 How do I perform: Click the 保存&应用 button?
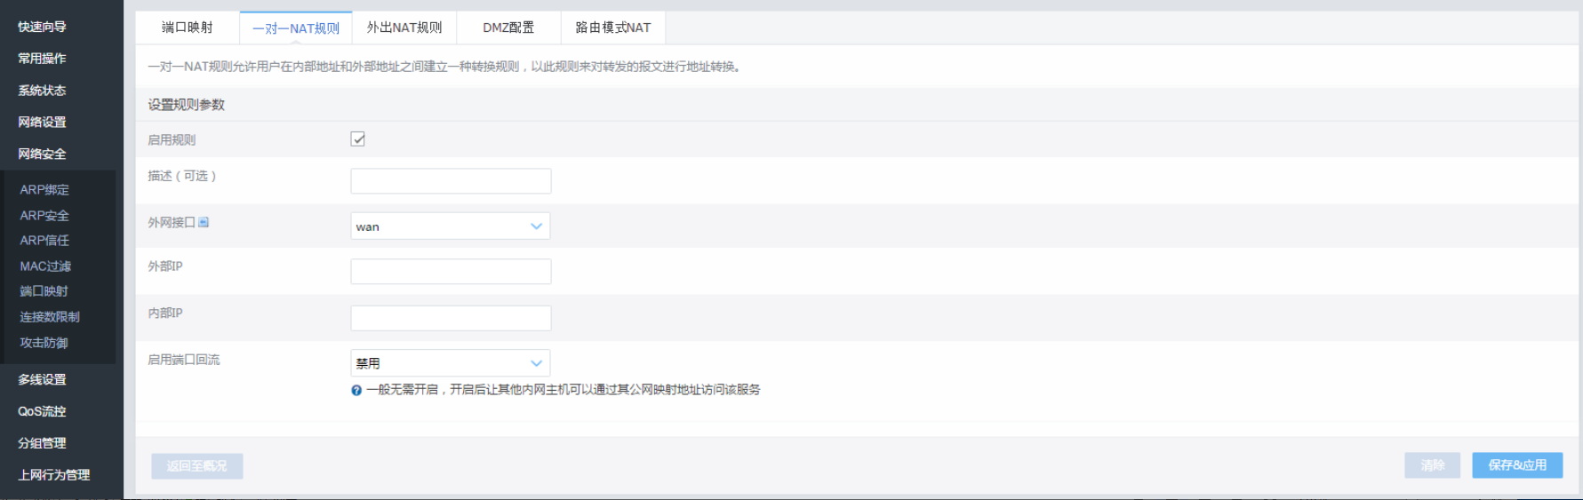coord(1517,465)
